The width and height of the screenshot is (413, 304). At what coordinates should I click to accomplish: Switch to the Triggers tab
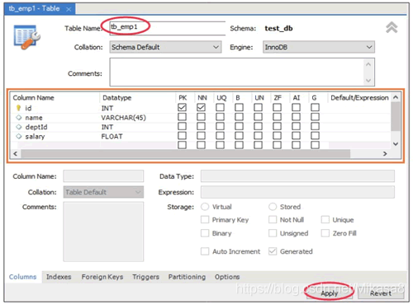point(145,277)
